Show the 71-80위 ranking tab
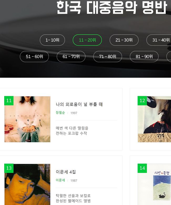 (108, 56)
